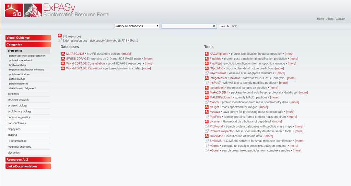Click the SIB icon beside ImageMaster / Melanie
Screen dimensions: 351x186
click(207, 78)
